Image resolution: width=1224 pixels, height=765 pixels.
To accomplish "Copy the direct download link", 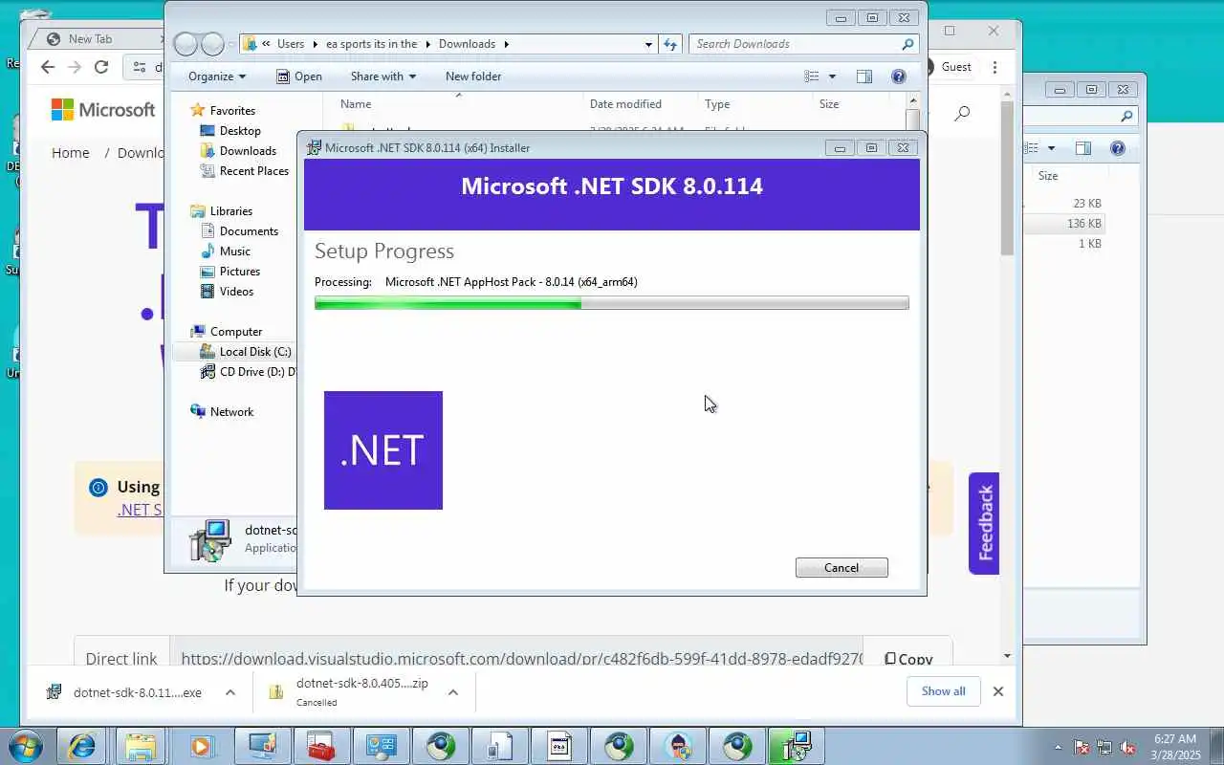I will pos(907,659).
